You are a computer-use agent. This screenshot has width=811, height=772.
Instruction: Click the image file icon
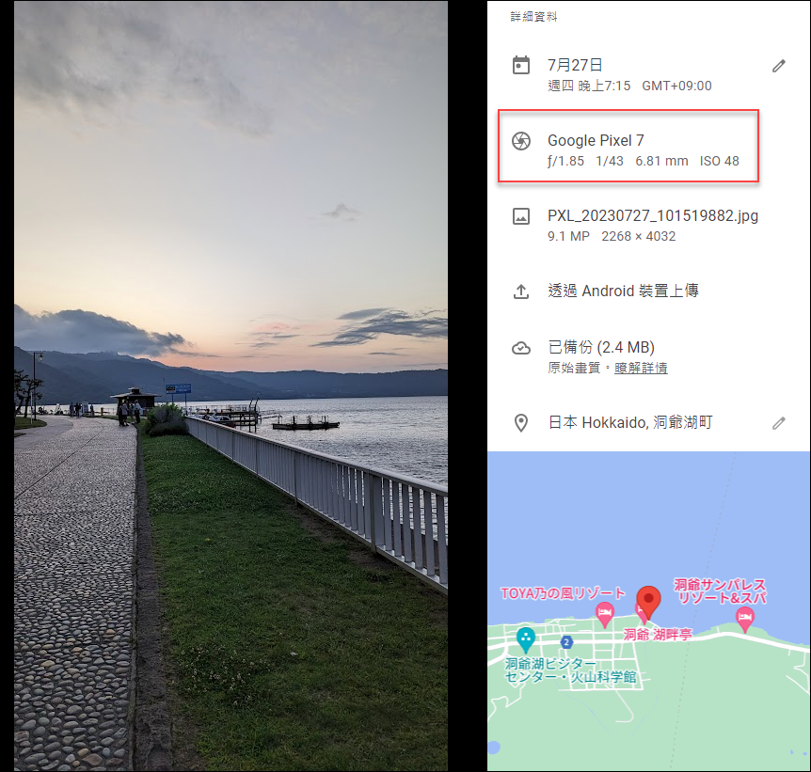(x=521, y=216)
